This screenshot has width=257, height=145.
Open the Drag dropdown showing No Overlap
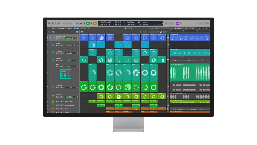point(179,28)
